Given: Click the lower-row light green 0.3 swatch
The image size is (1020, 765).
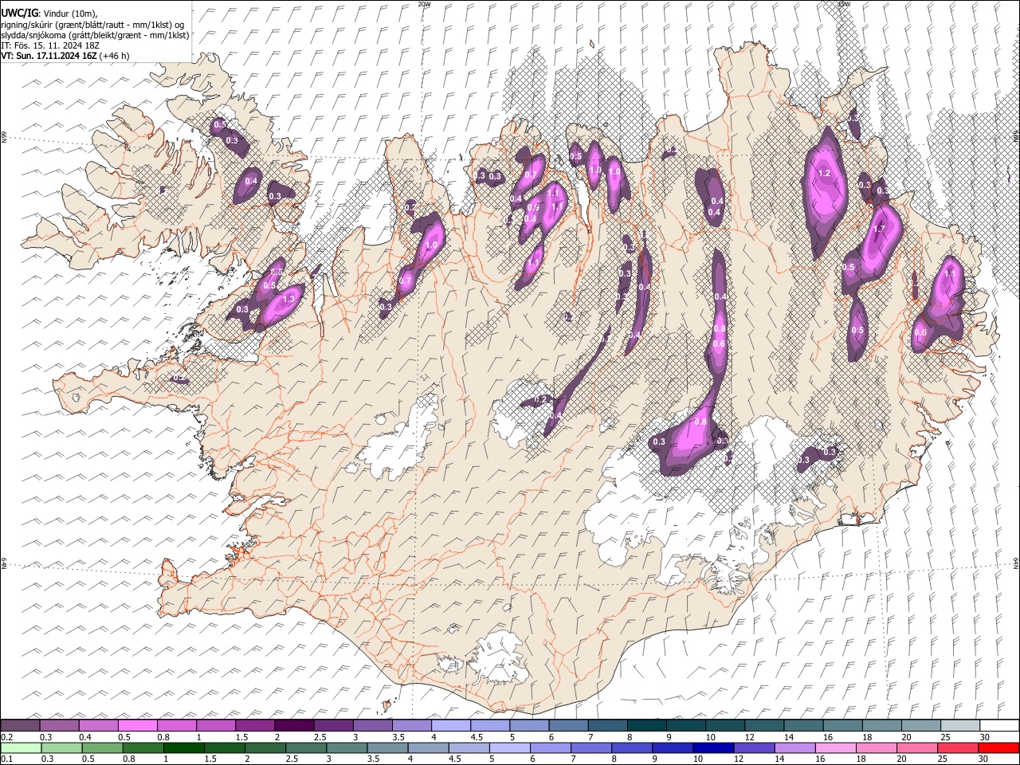Looking at the screenshot, I should coord(61,747).
